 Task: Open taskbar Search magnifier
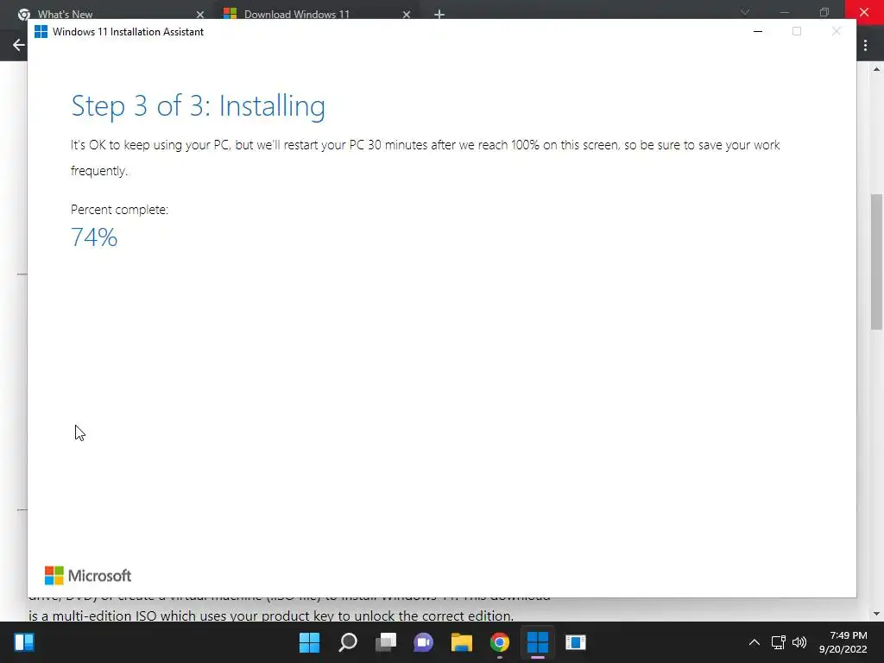tap(348, 642)
